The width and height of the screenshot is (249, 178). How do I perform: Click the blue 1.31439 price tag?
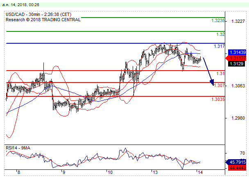[237, 52]
